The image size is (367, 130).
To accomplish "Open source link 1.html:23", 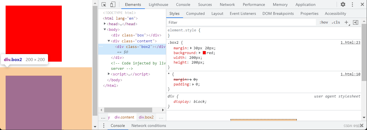I will click(x=350, y=43).
